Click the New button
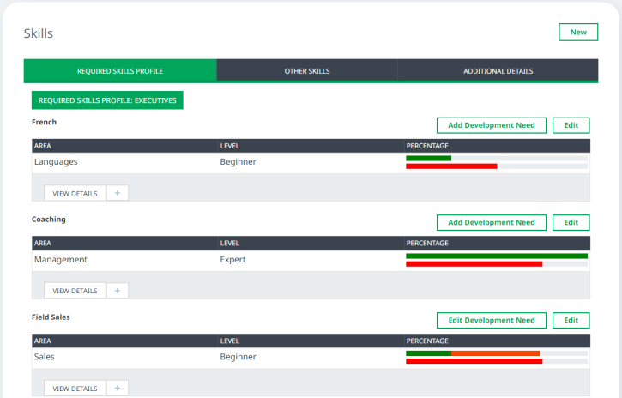The image size is (622, 398). pos(578,33)
